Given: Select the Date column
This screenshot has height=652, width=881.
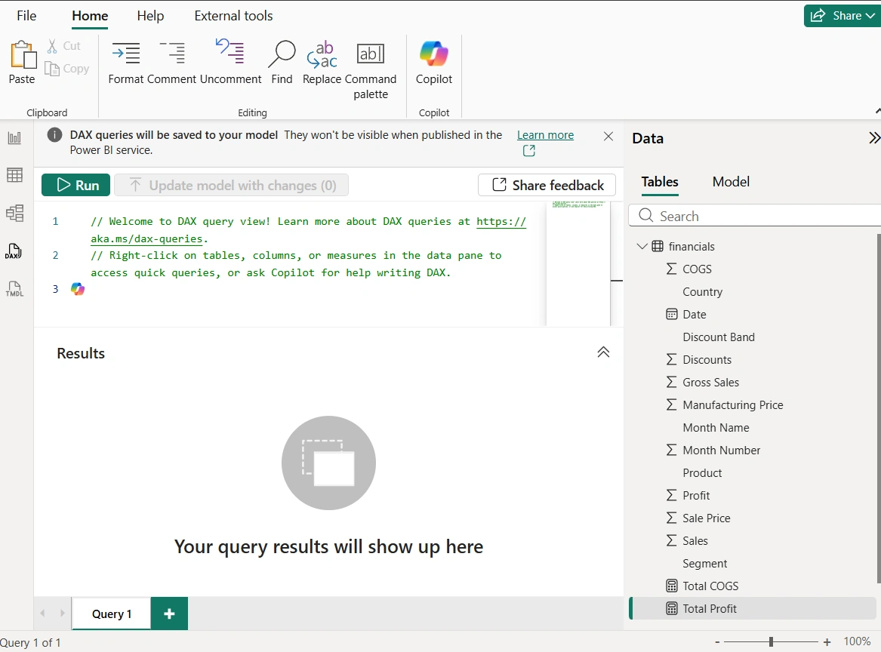Looking at the screenshot, I should pos(695,315).
